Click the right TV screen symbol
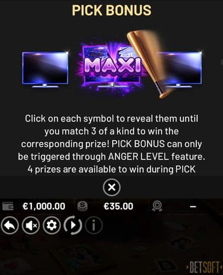This screenshot has width=223, height=275. (x=181, y=70)
